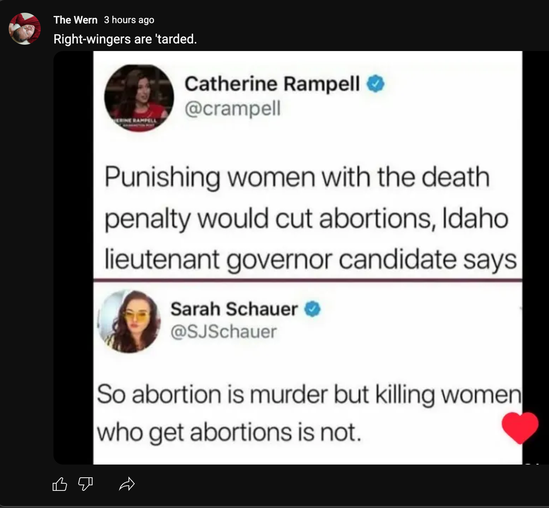Click the @SJSchauer handle in the image
The width and height of the screenshot is (549, 508).
tap(223, 332)
